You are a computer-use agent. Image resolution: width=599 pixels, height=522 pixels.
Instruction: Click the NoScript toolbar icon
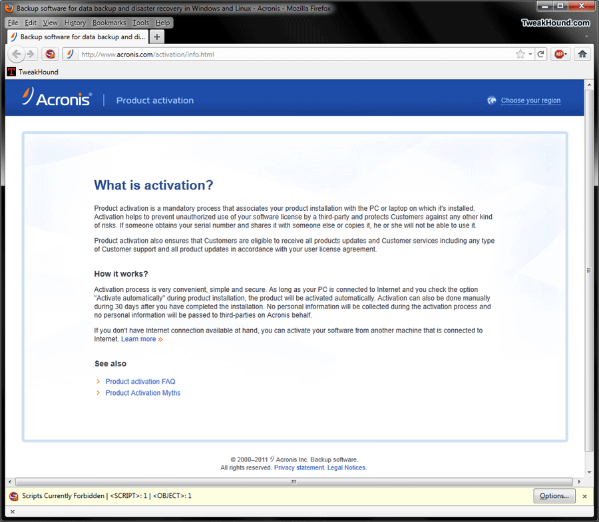point(50,54)
